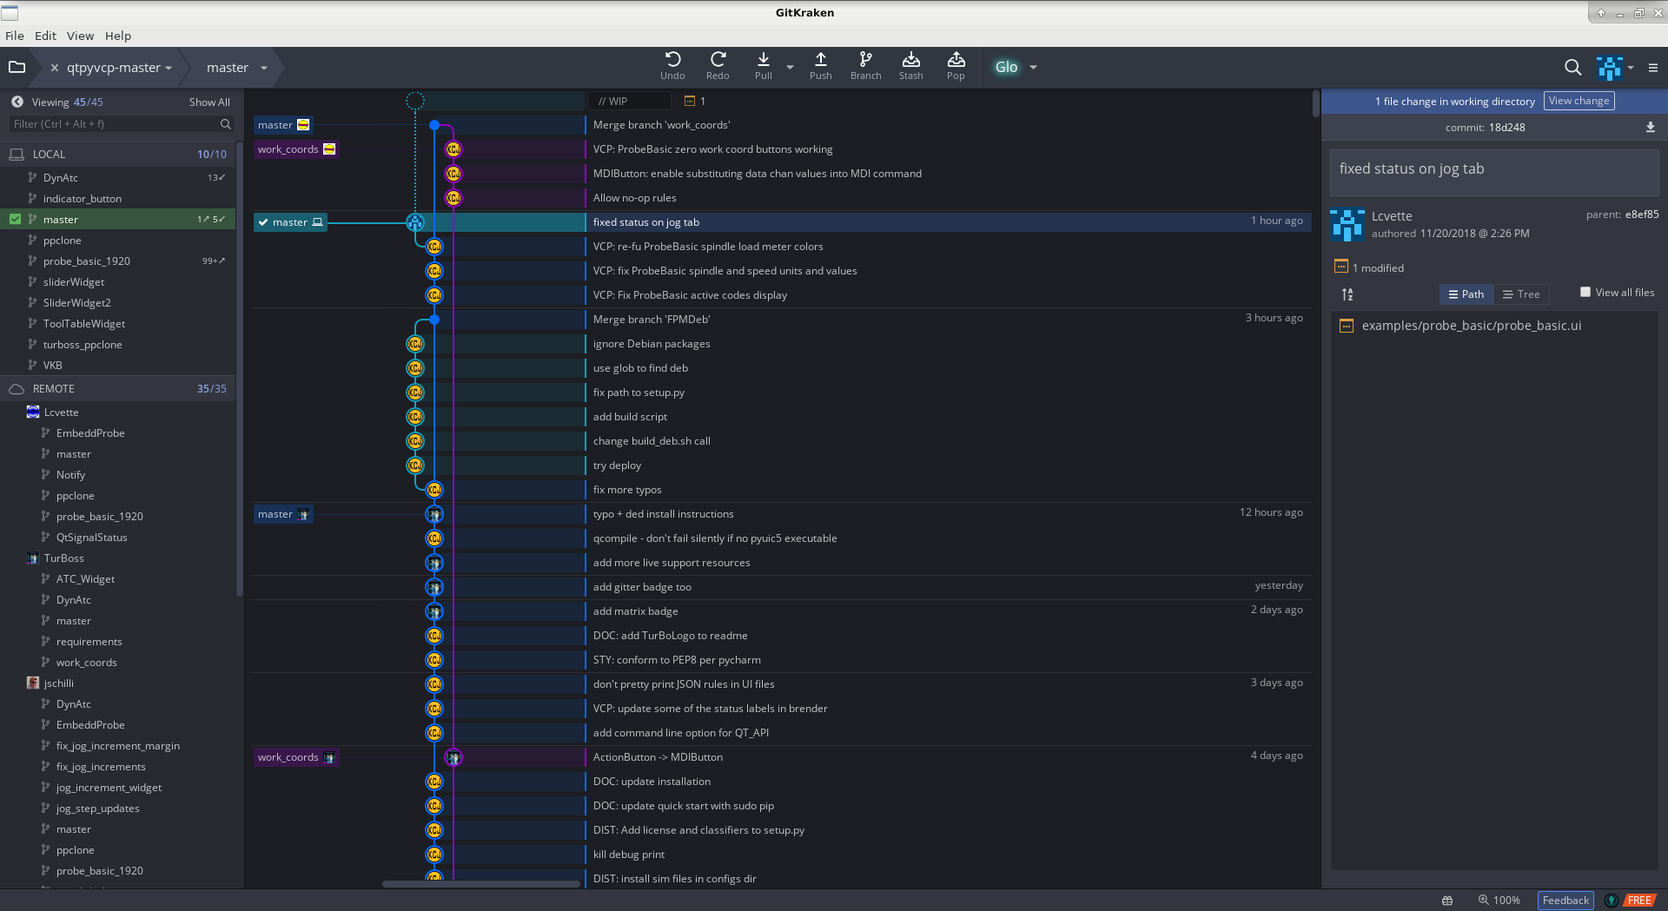
Task: Open the Edit menu
Action: point(45,36)
